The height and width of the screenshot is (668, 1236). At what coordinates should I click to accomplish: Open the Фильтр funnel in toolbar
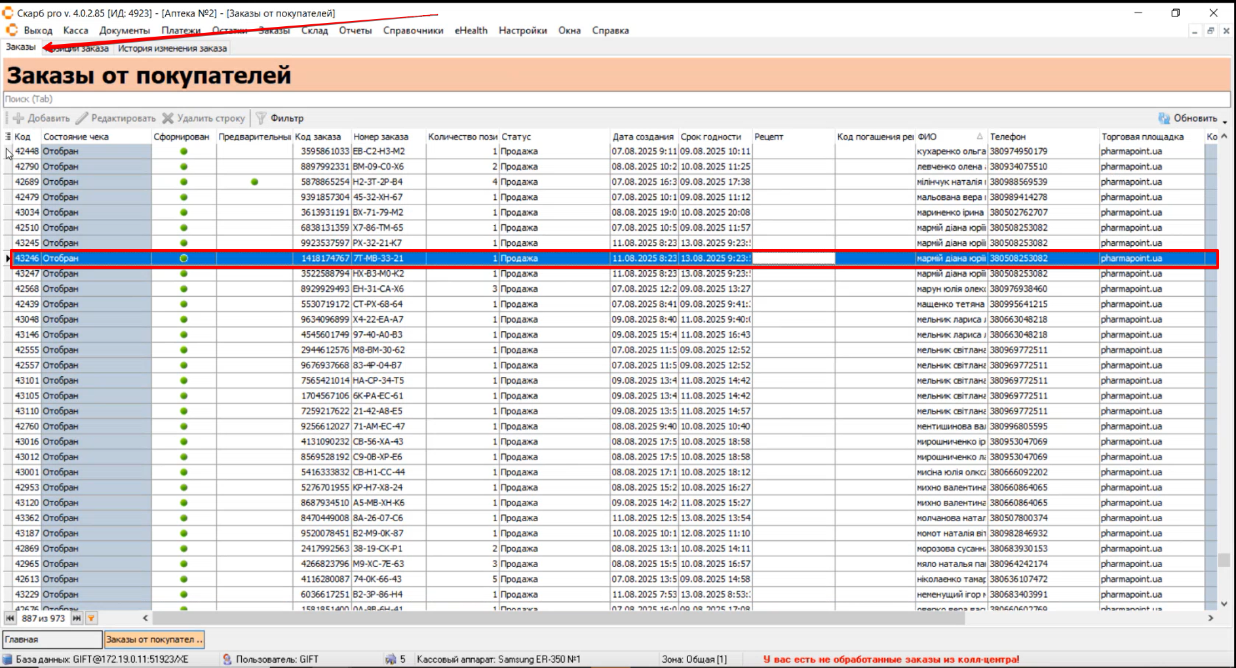pos(261,119)
